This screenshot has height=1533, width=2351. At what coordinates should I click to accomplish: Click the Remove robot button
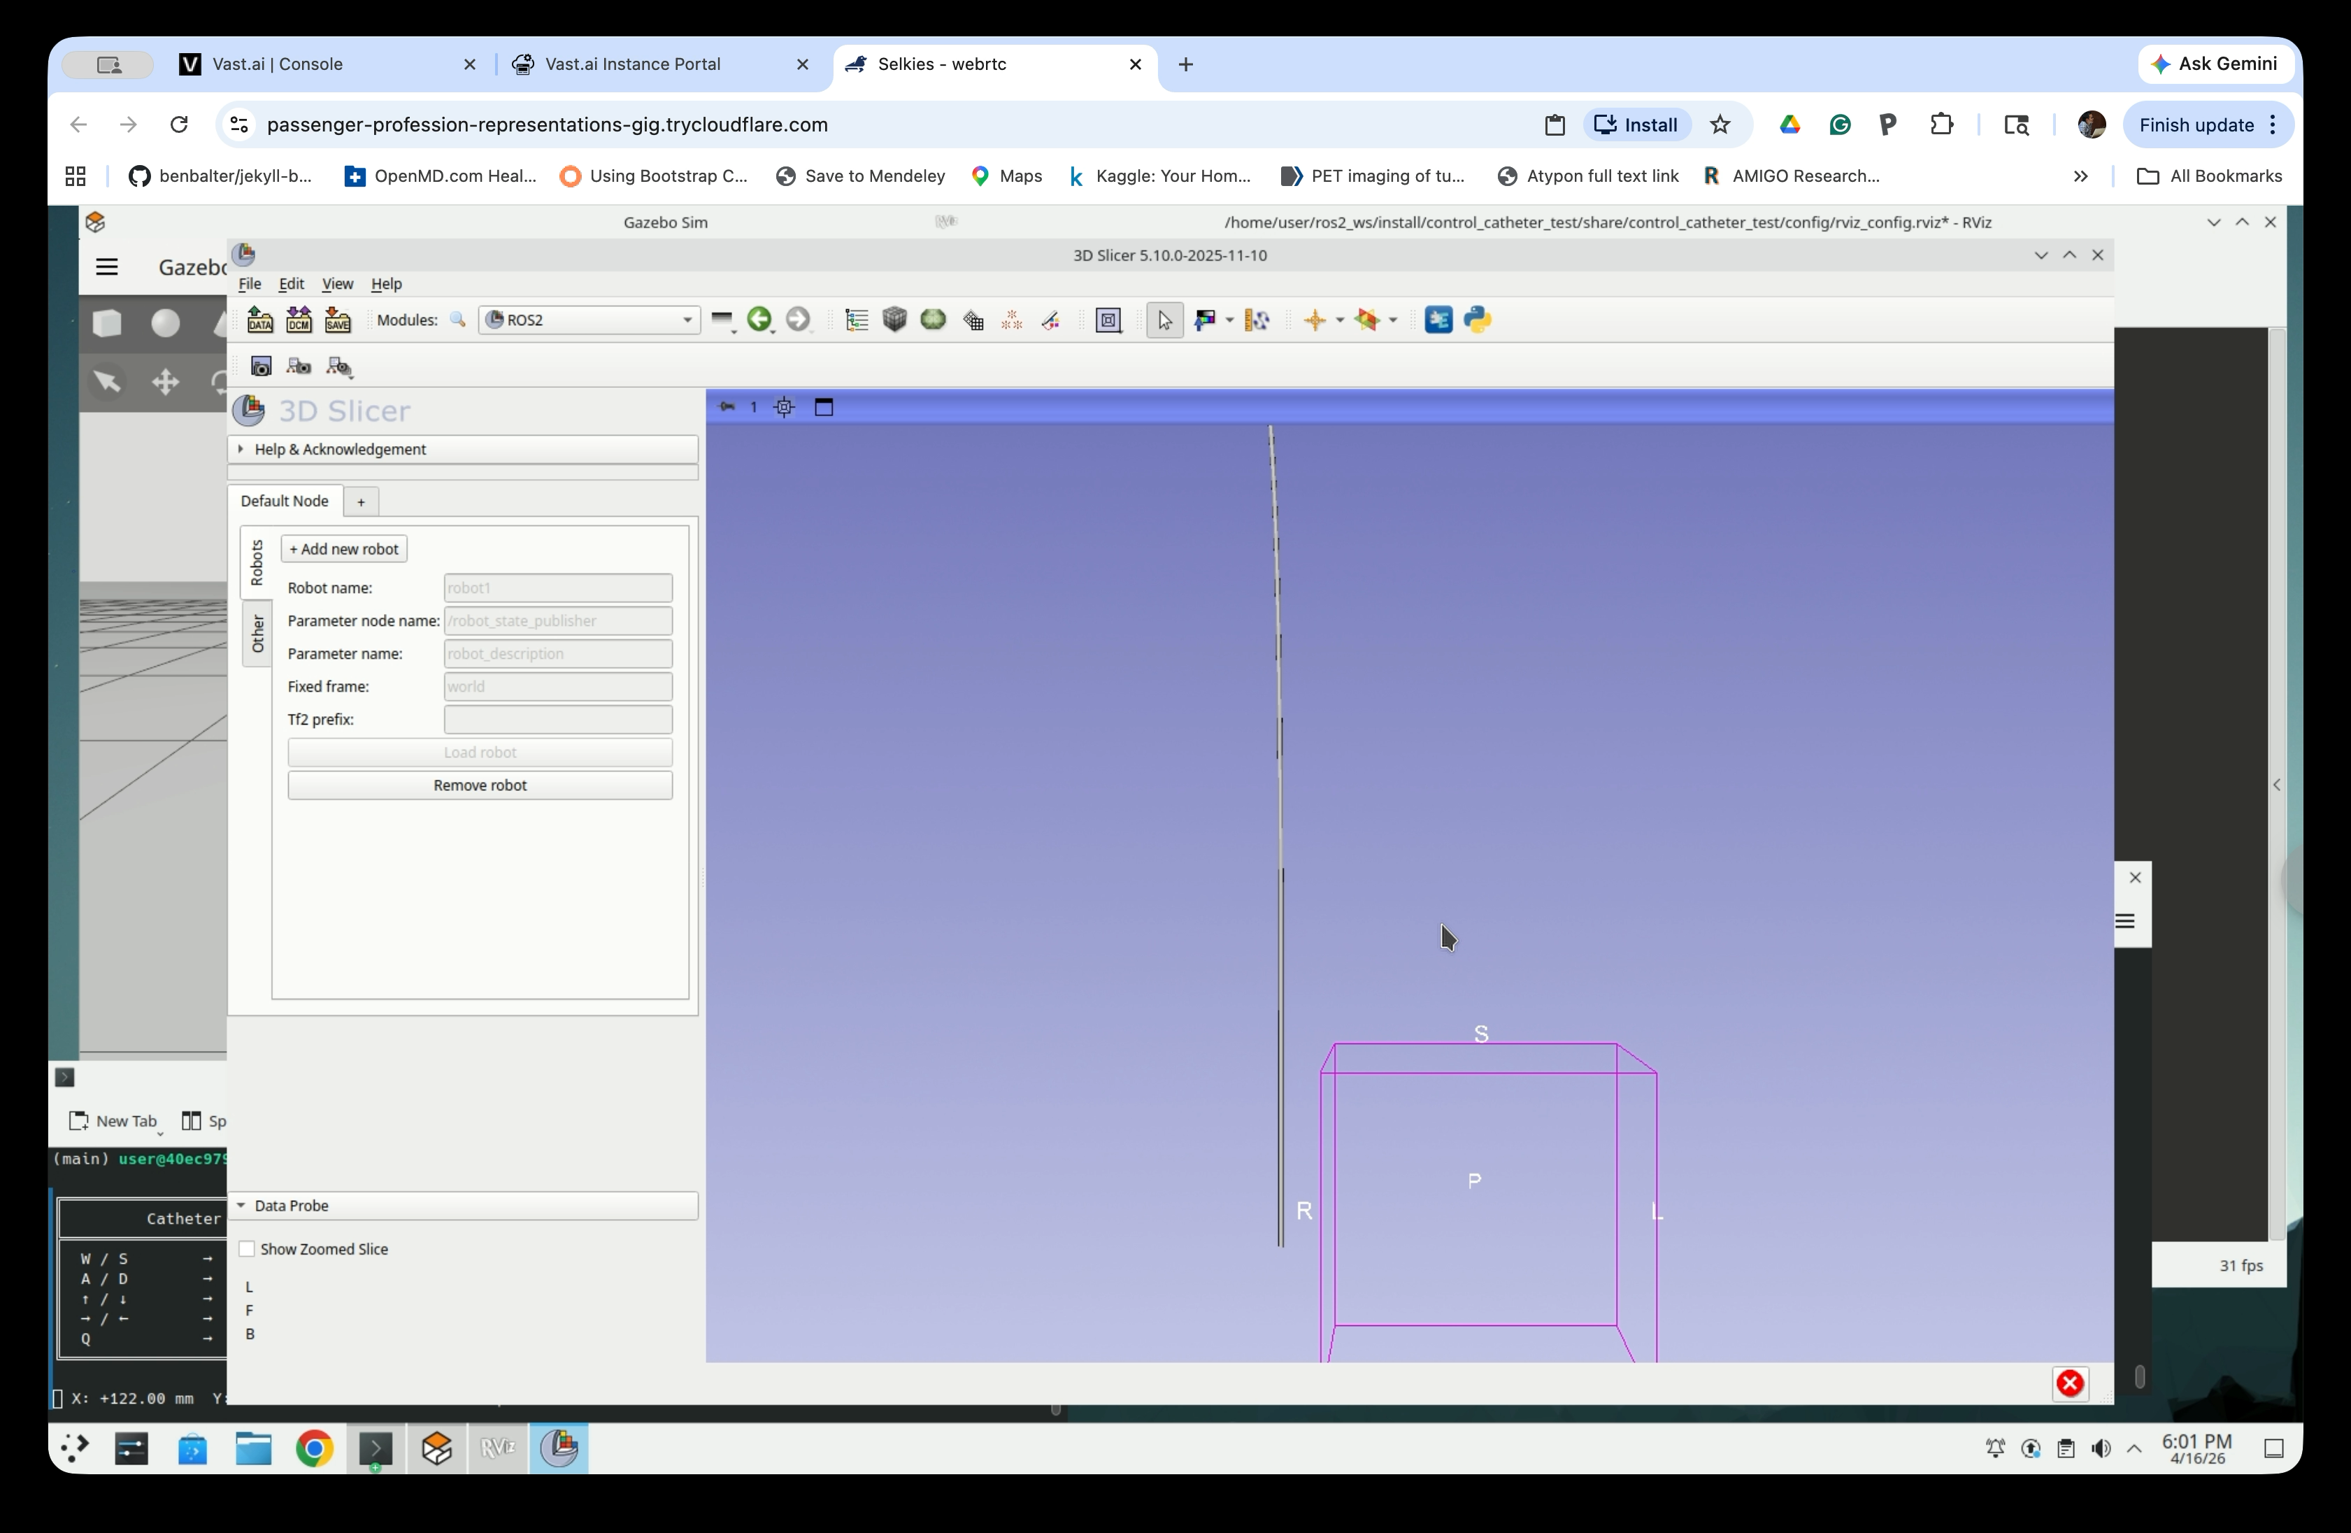480,785
